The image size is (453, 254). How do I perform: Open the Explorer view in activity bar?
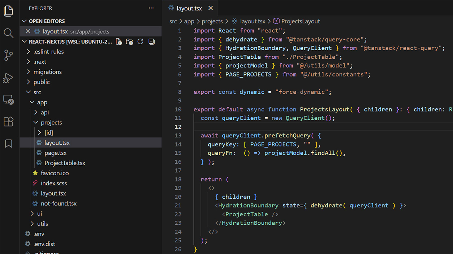8,11
